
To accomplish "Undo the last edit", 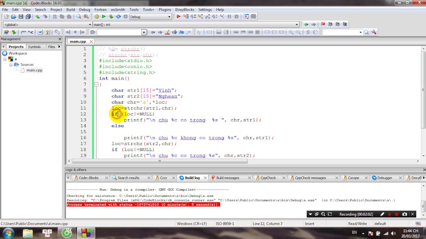I will pos(38,17).
